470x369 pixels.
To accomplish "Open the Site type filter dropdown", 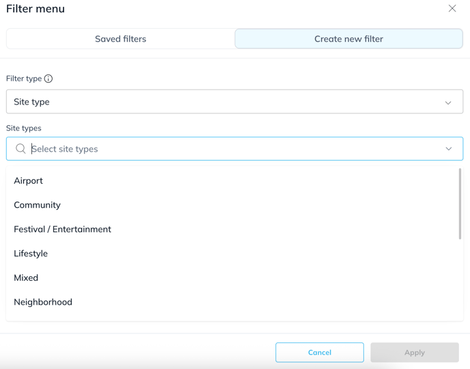I will pyautogui.click(x=234, y=102).
